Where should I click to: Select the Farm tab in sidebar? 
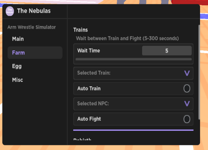(x=35, y=53)
